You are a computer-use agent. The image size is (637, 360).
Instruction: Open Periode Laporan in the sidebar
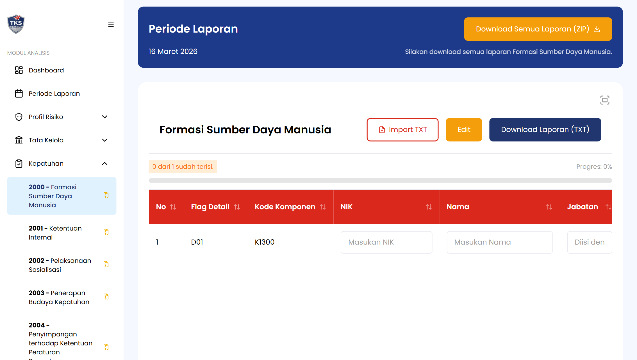click(x=54, y=94)
